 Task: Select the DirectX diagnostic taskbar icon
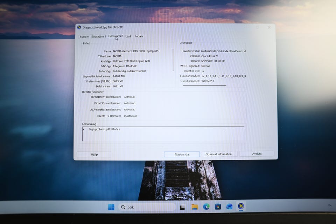(x=241, y=206)
